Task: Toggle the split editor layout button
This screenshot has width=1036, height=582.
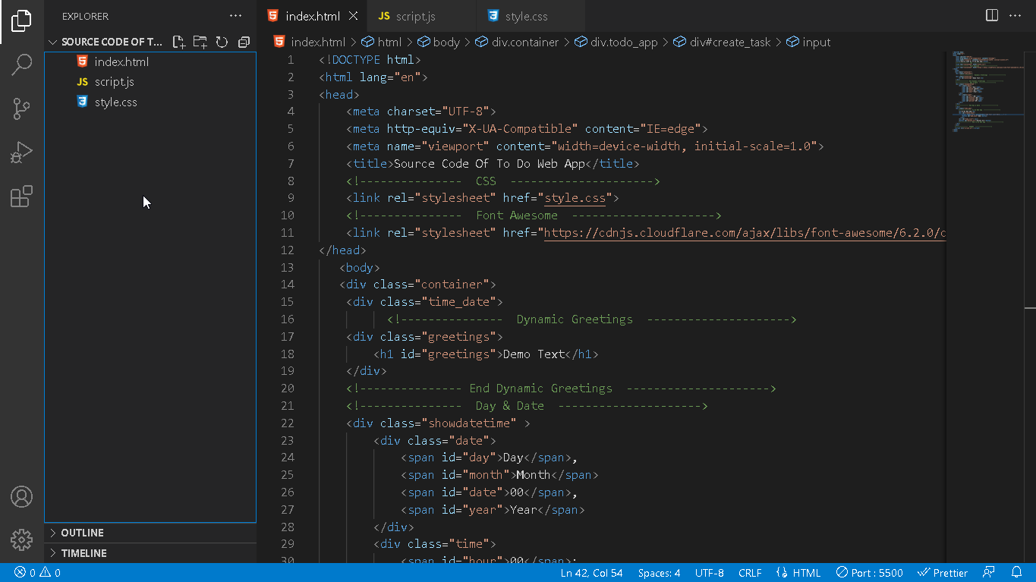Action: coord(992,15)
